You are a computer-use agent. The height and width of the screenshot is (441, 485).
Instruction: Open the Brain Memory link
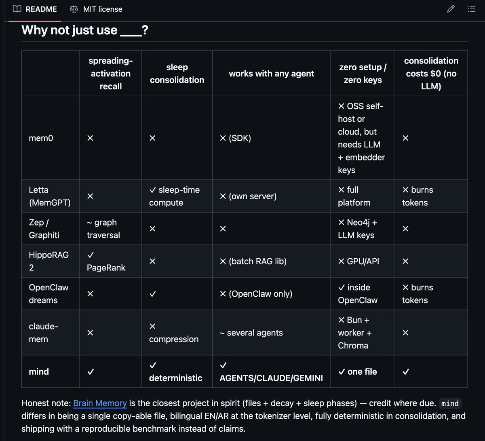click(100, 403)
